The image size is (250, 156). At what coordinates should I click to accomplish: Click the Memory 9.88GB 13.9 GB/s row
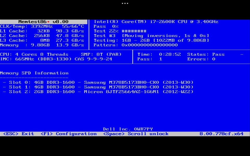42,45
